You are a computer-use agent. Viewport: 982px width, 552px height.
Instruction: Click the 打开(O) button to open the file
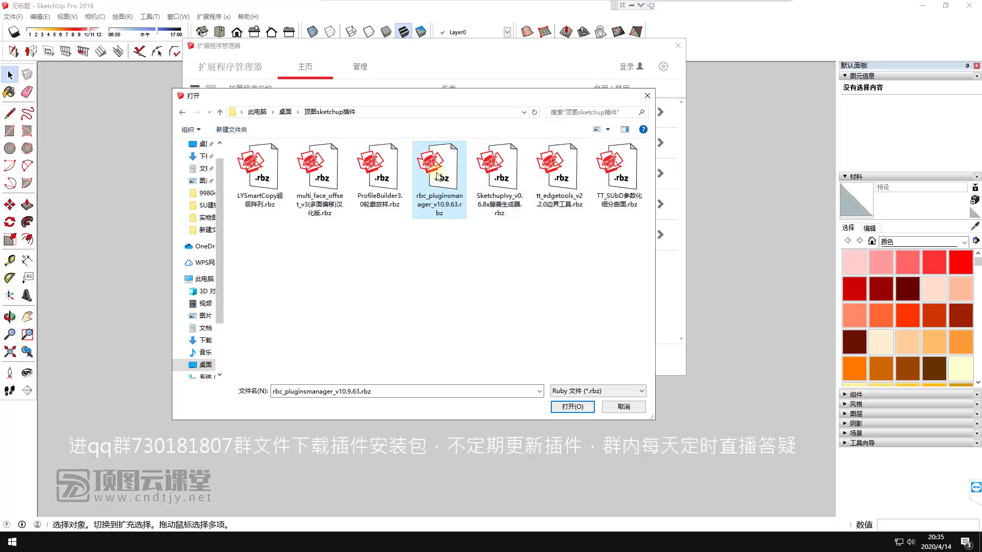[572, 406]
